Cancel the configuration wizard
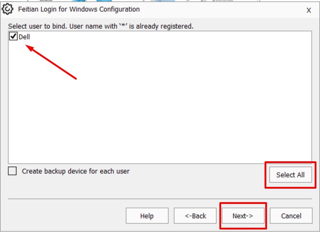The height and width of the screenshot is (232, 320). tap(291, 216)
